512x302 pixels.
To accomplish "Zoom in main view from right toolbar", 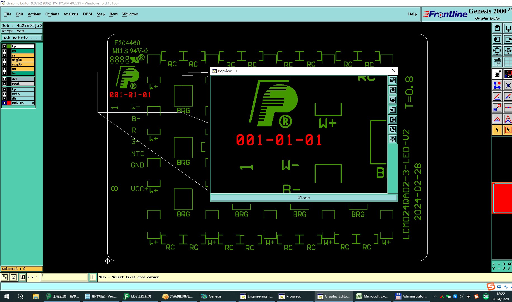I will 497,51.
